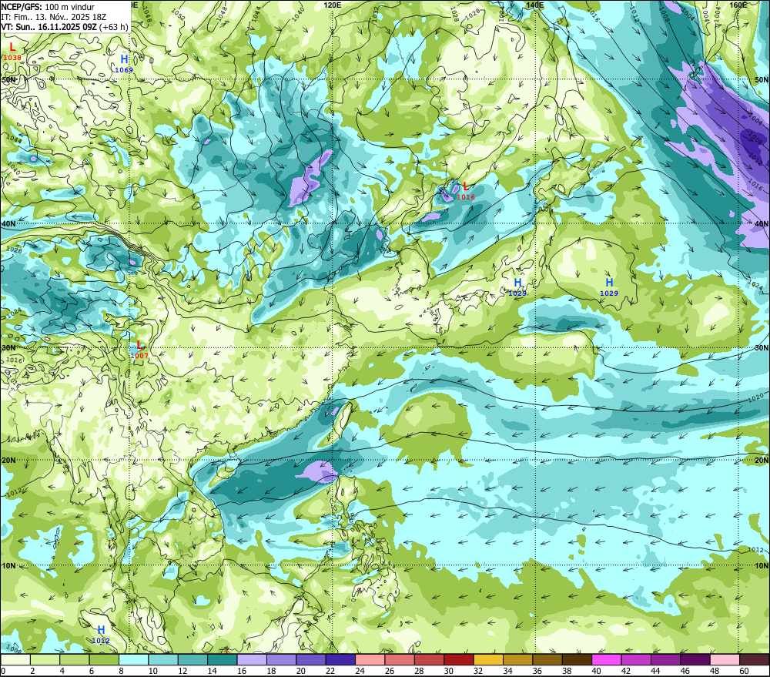The width and height of the screenshot is (770, 677).
Task: Click the VT: Sun.. 16.11.2025 09Z line
Action: tap(65, 27)
